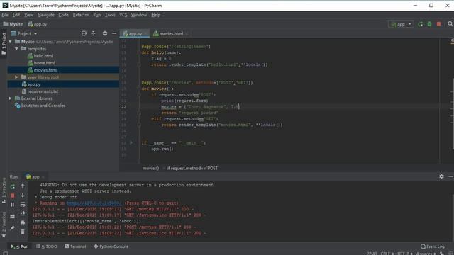Click the up-arrow in the Run panel
This screenshot has width=454, height=255.
[x=23, y=186]
